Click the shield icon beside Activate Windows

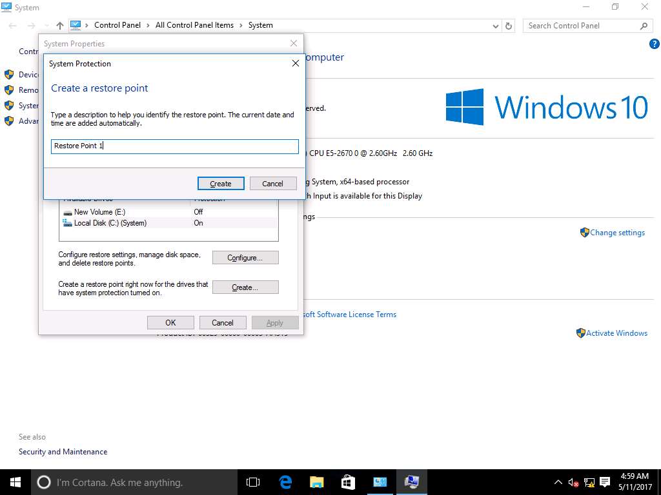(581, 333)
